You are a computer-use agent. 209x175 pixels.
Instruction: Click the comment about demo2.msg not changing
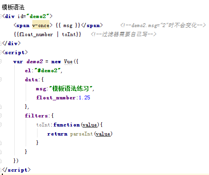click(163, 25)
